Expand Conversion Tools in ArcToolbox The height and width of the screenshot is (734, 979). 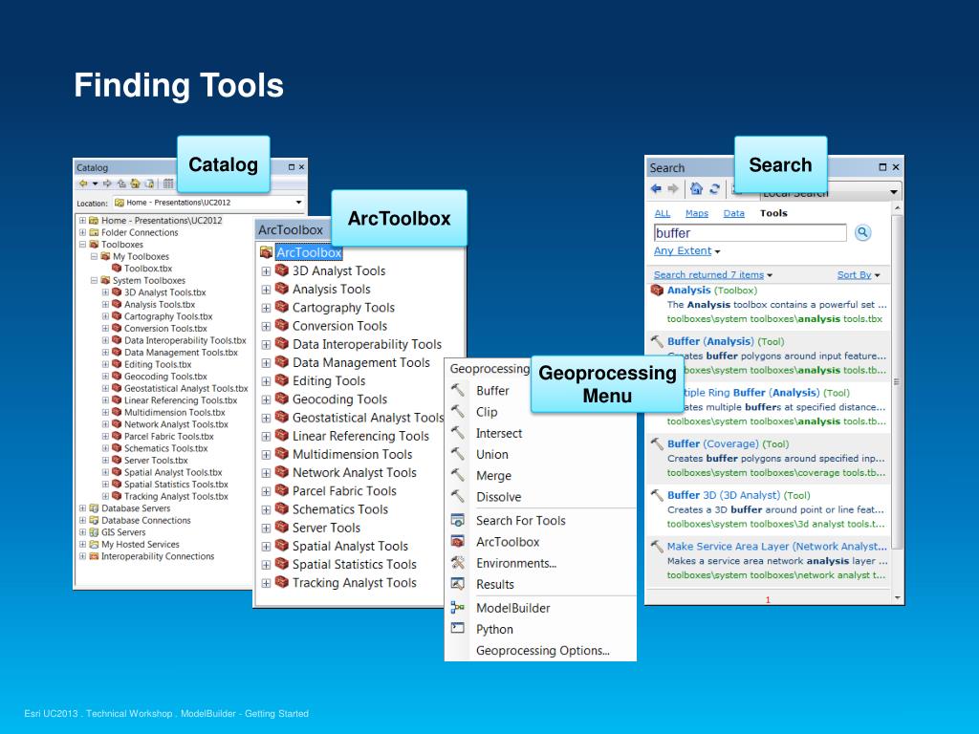[266, 327]
